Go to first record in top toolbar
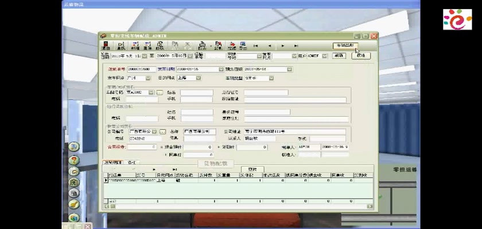The image size is (482, 229). (255, 46)
